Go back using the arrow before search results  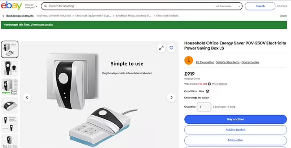[x=3, y=16]
